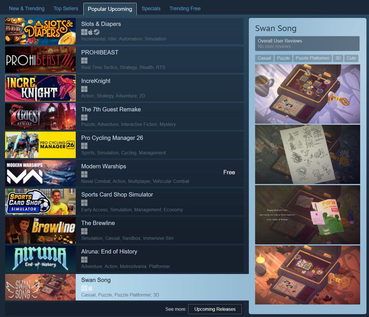Click the PROHIBEAST title text
This screenshot has width=369, height=317.
click(x=100, y=52)
